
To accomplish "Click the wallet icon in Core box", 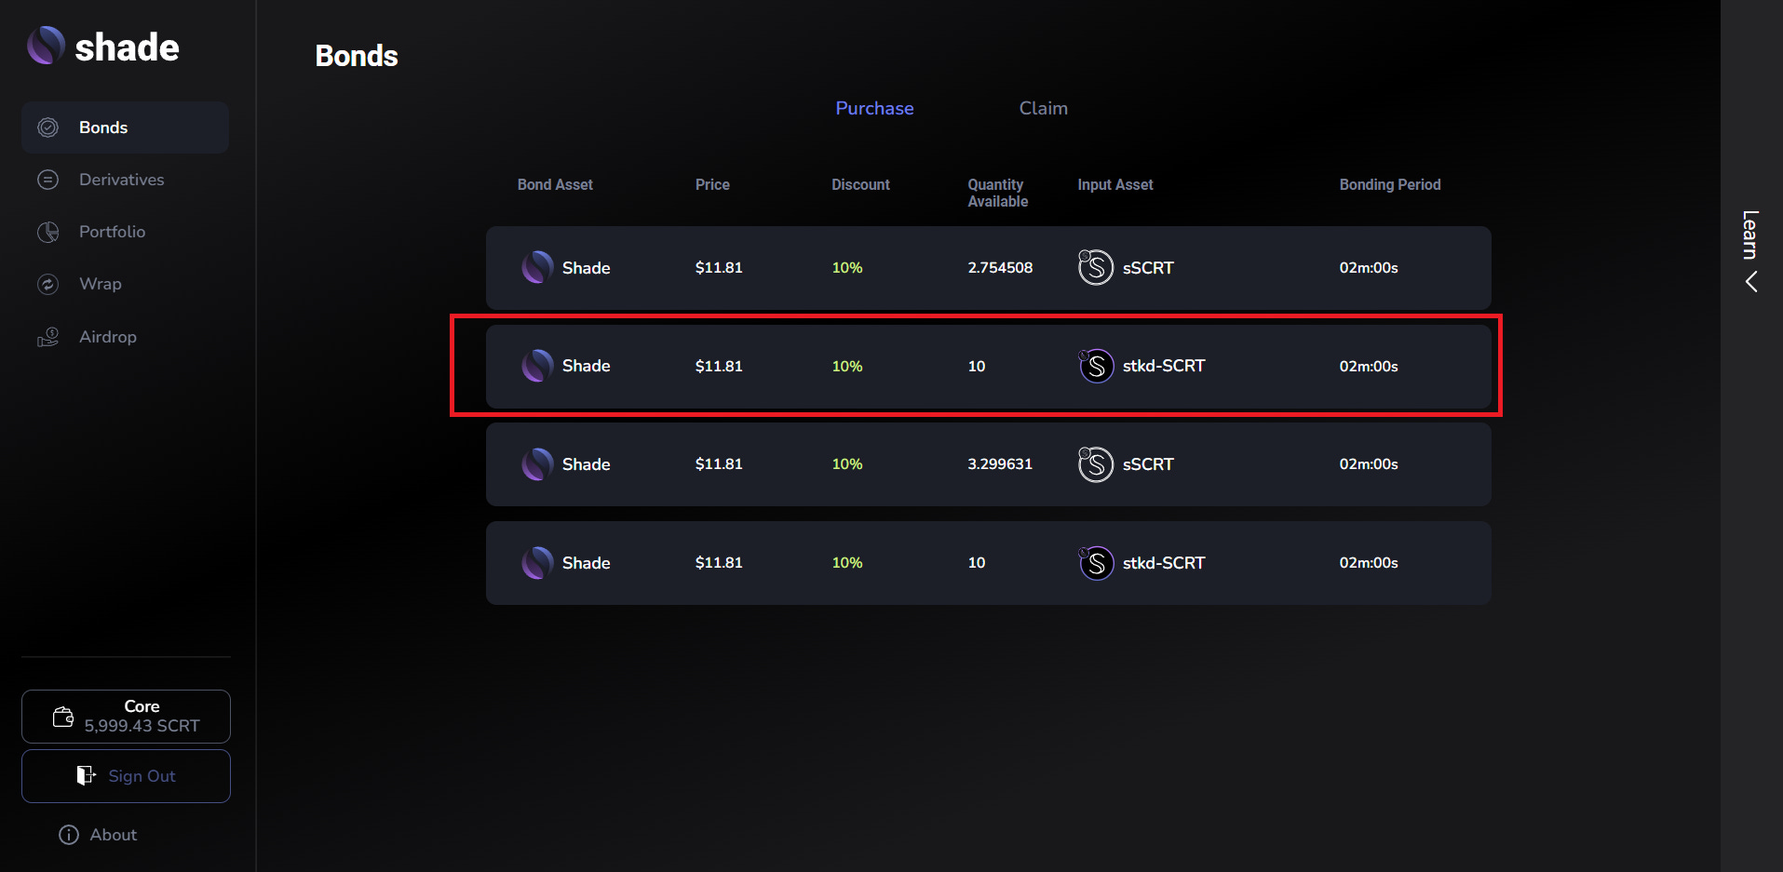I will click(x=63, y=717).
